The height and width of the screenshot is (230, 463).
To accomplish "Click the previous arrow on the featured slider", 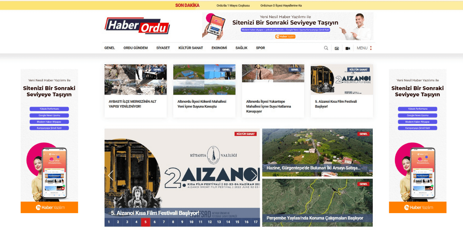I will pyautogui.click(x=111, y=175).
